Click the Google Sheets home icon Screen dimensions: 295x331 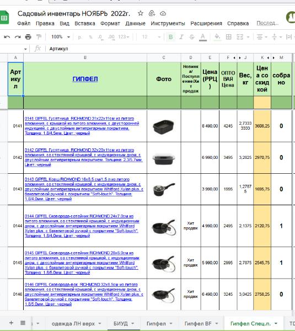pos(4,18)
